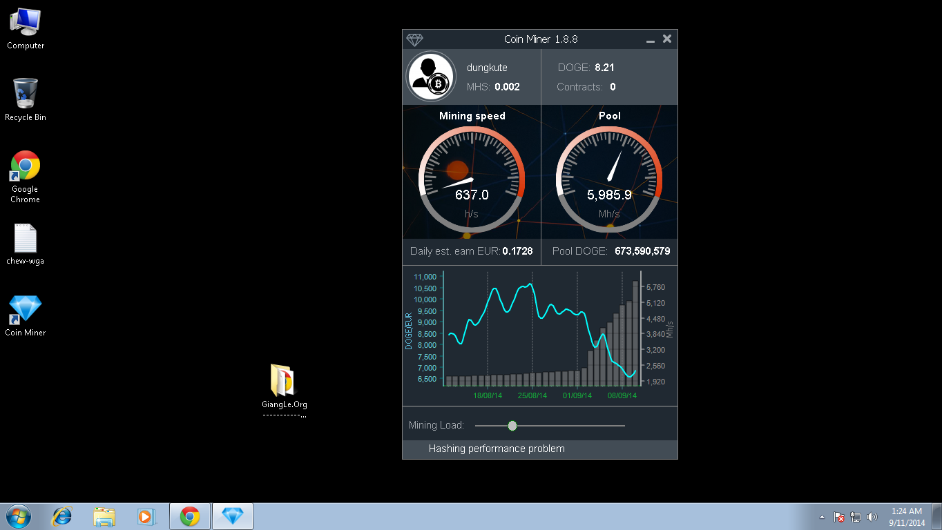Viewport: 942px width, 530px height.
Task: Open the Action Center flag icon
Action: [x=839, y=517]
